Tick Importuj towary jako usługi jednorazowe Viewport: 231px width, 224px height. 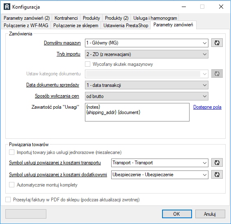click(11, 152)
